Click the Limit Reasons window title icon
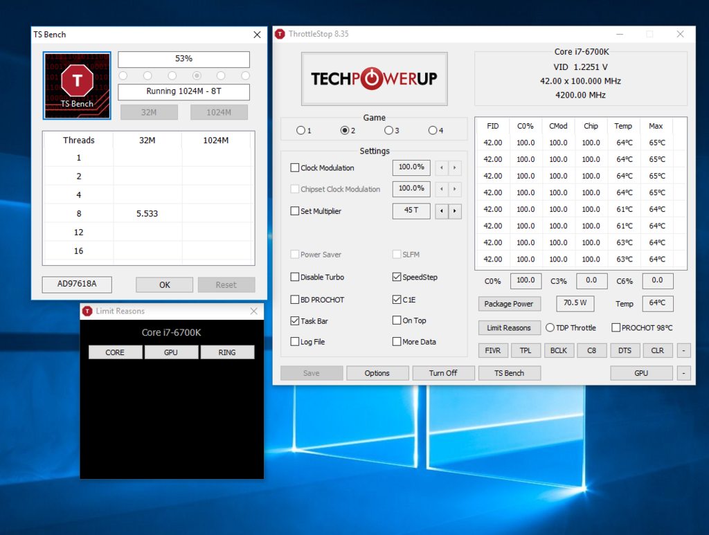The height and width of the screenshot is (535, 709). (x=87, y=311)
